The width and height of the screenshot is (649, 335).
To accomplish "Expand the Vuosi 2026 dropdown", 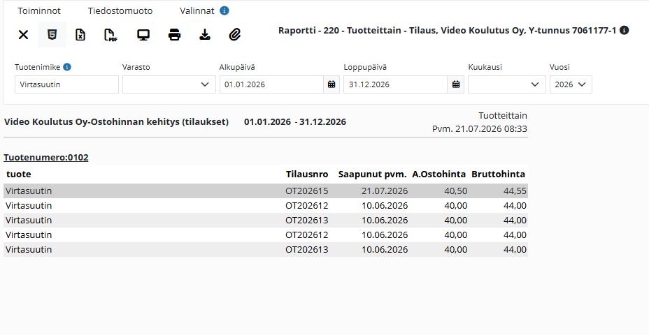I will 571,84.
